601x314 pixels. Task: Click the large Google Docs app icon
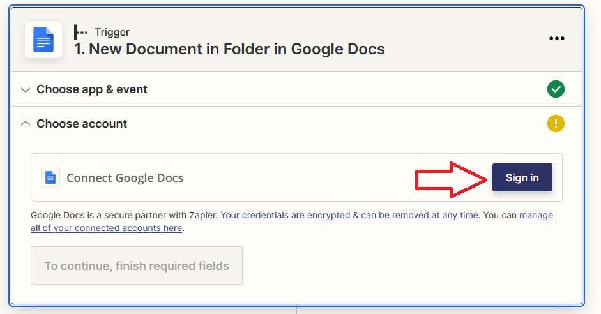43,40
